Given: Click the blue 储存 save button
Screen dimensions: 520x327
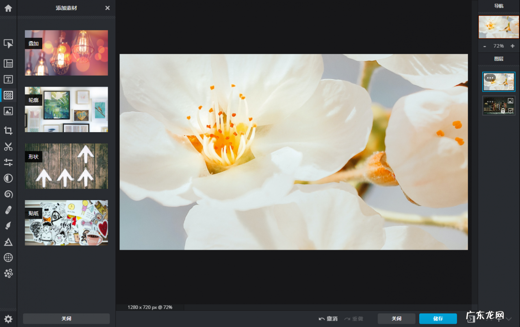Looking at the screenshot, I should click(x=438, y=319).
